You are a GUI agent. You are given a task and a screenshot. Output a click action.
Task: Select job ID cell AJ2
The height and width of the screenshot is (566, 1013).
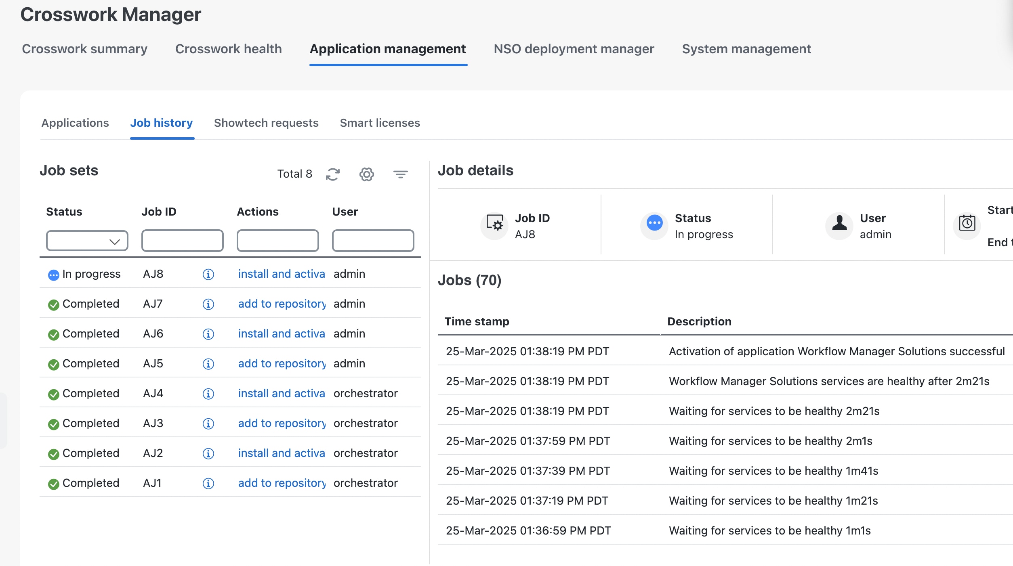click(x=153, y=453)
